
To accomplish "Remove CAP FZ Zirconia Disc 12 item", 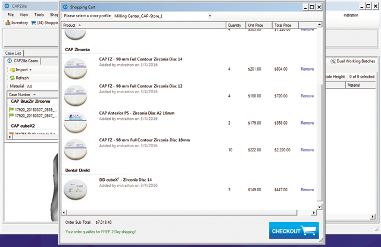I will coord(307,96).
